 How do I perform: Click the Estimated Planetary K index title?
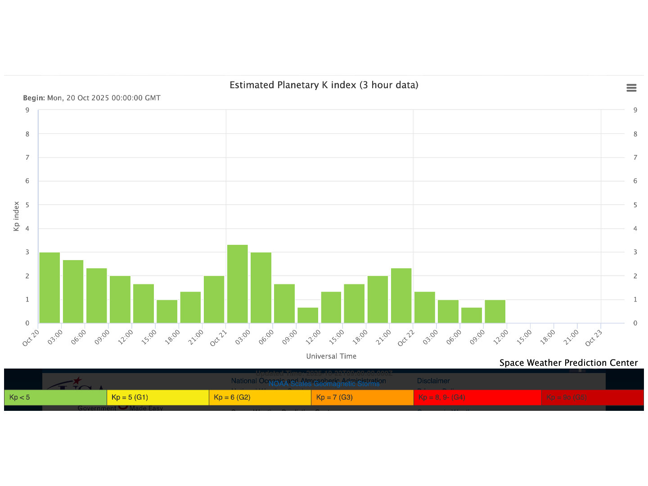pyautogui.click(x=324, y=85)
